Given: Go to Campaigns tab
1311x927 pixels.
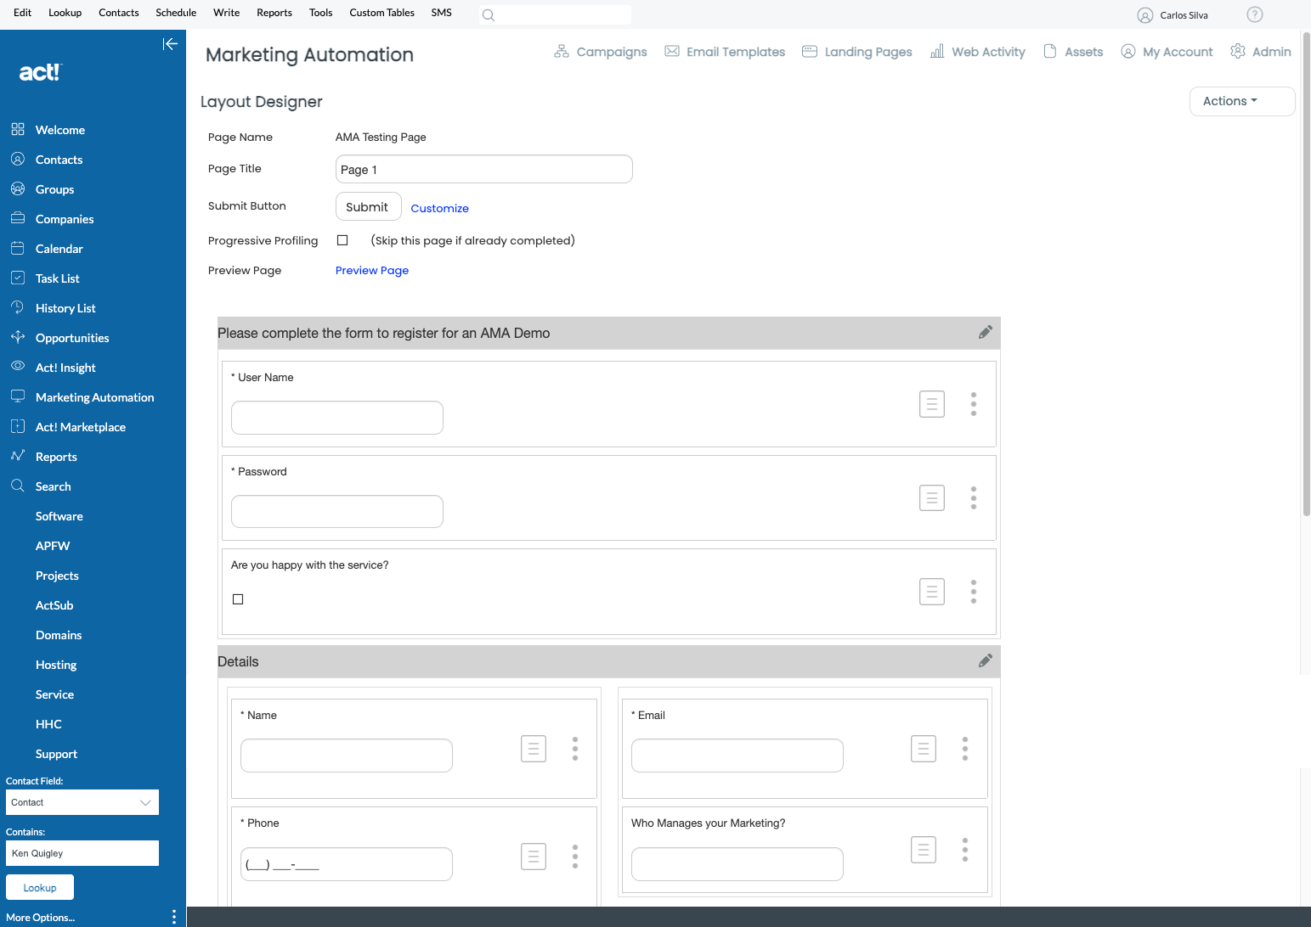Looking at the screenshot, I should pos(601,52).
